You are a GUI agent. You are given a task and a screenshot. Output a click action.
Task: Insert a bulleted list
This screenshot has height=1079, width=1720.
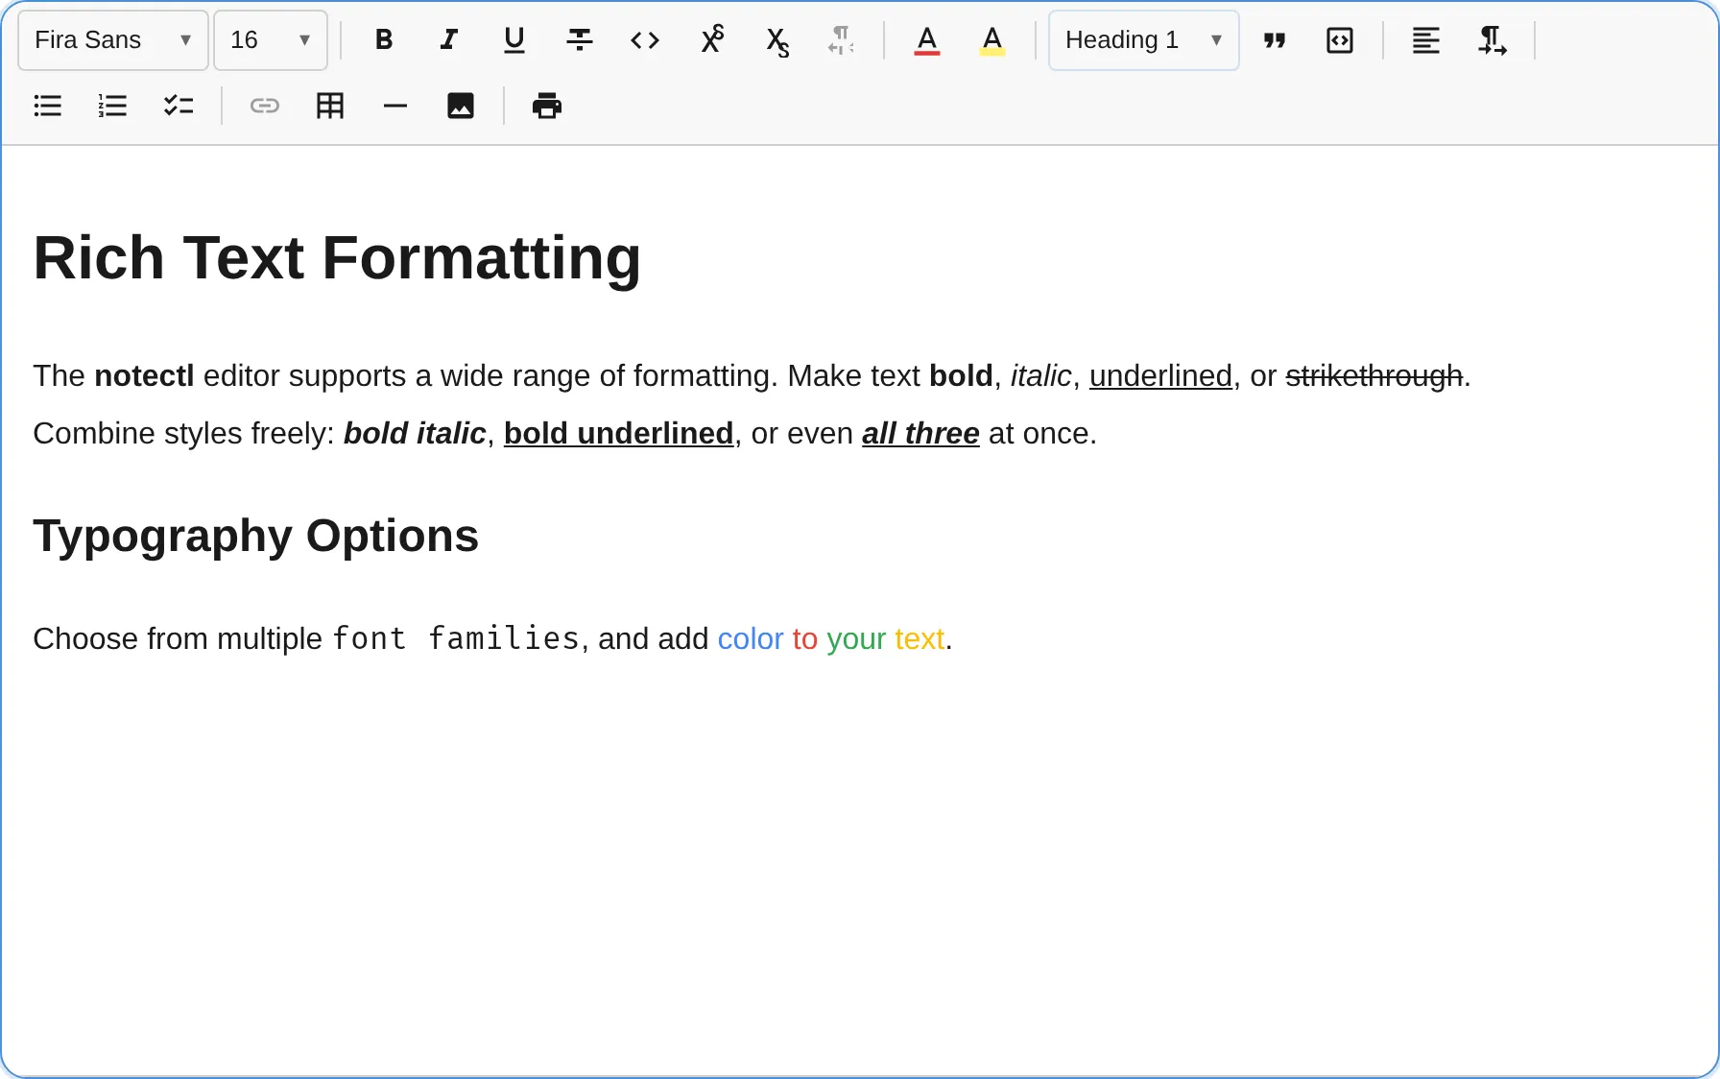[x=48, y=106]
